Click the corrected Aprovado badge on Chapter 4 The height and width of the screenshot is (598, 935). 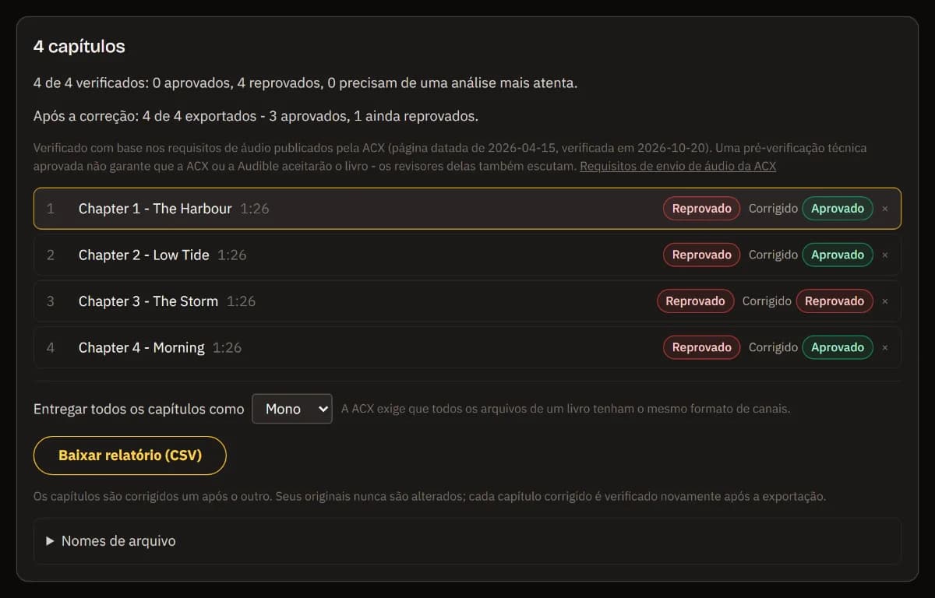[x=838, y=347]
